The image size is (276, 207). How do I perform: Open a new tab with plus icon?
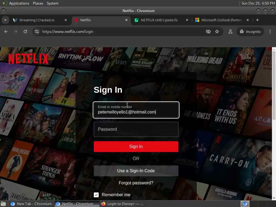257,20
